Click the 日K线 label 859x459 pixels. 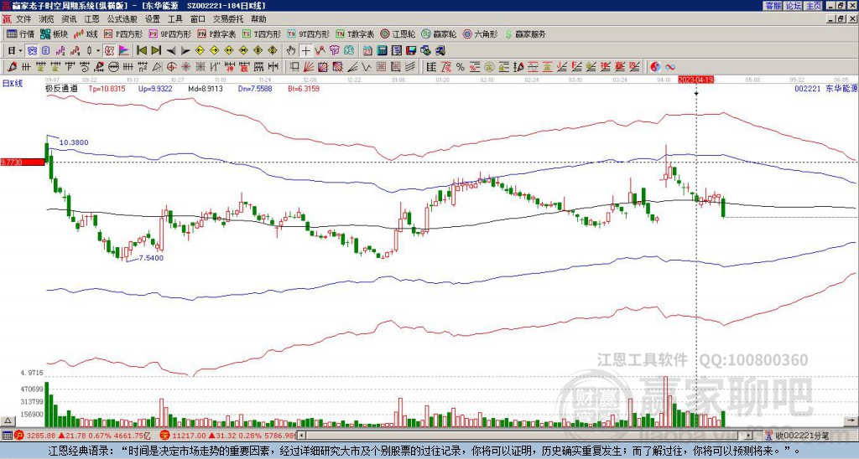(x=12, y=84)
